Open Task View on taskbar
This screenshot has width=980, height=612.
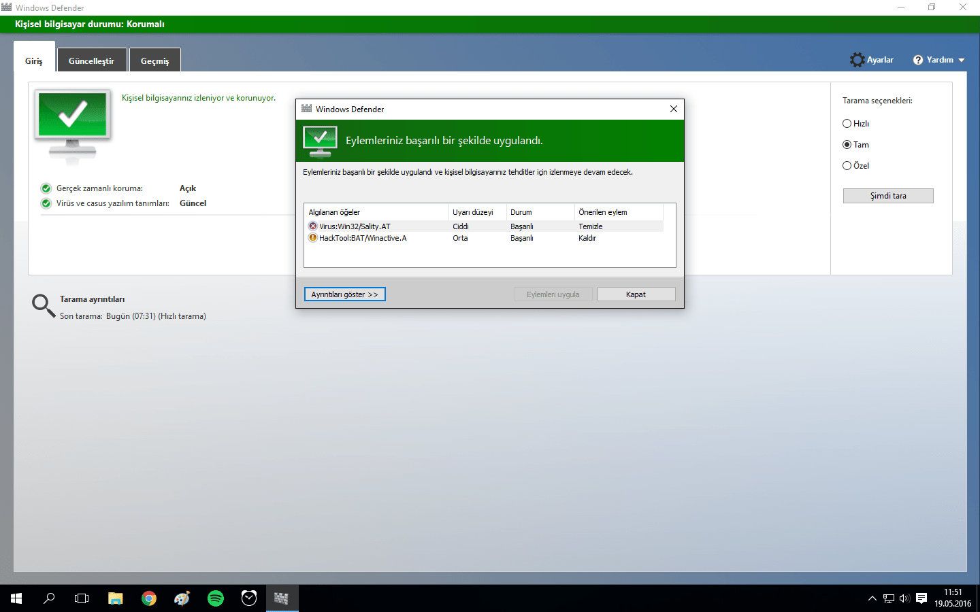pyautogui.click(x=82, y=598)
